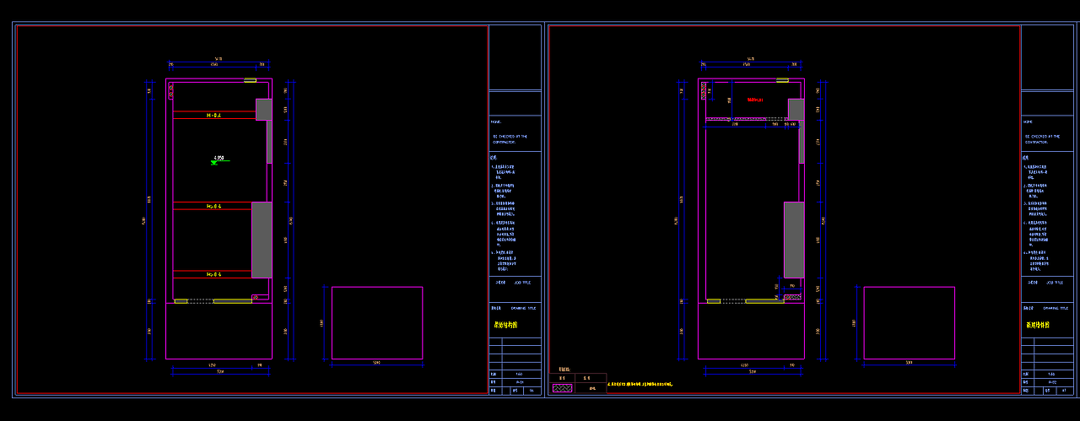
Task: Select the yellow drawing title in left sheet
Action: (505, 324)
